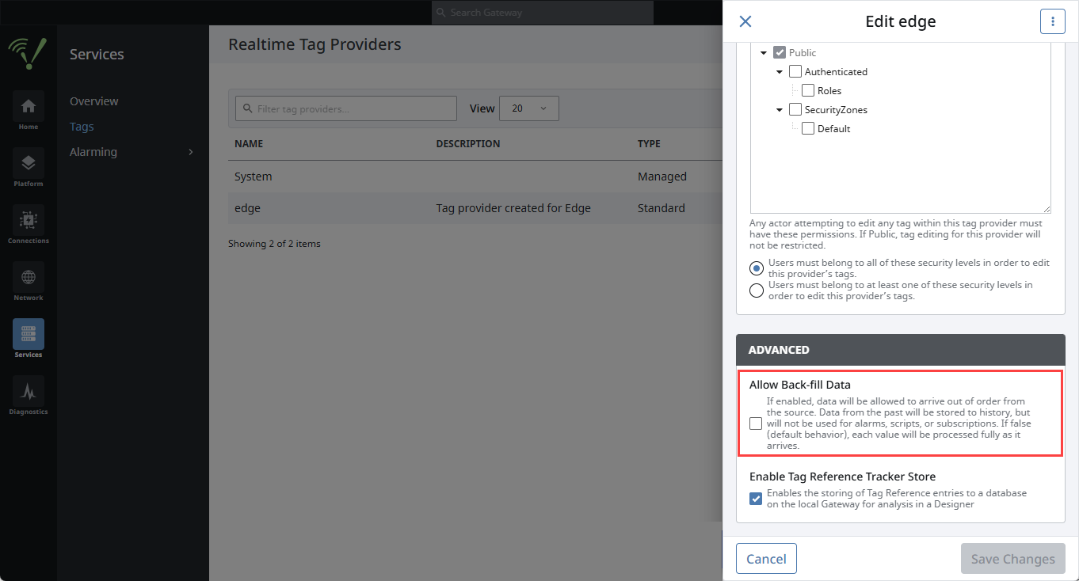Check the Roles checkbox
The width and height of the screenshot is (1079, 581).
click(x=808, y=90)
